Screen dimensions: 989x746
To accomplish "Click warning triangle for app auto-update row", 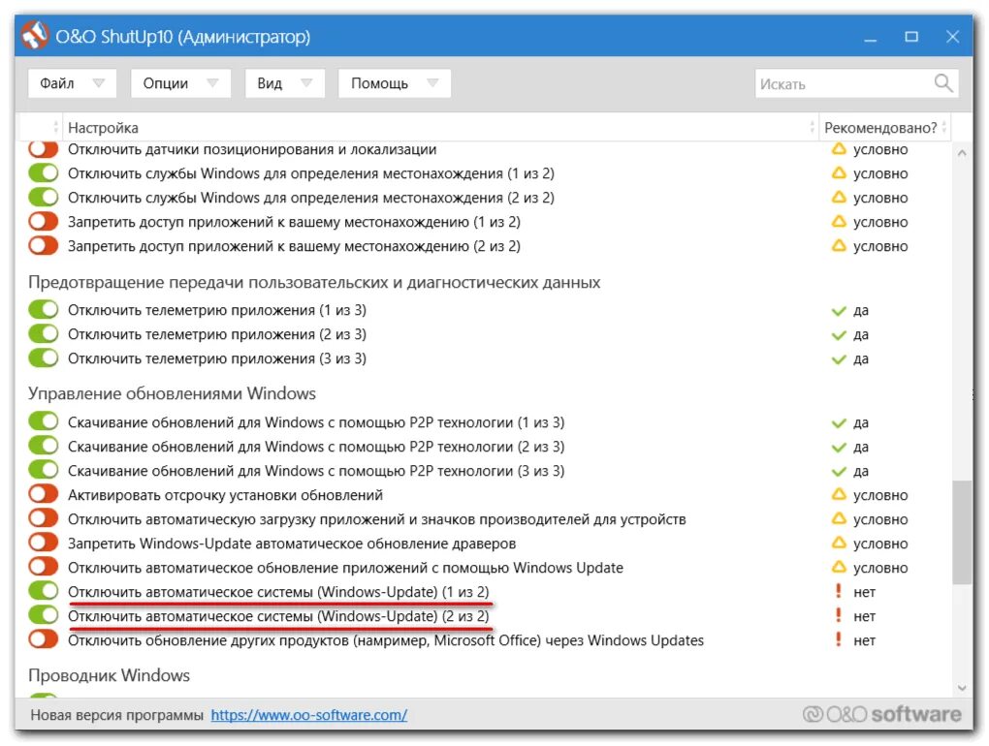I will tap(839, 567).
